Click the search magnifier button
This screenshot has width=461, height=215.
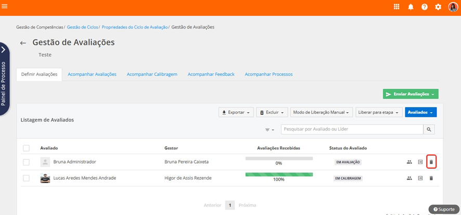[429, 129]
